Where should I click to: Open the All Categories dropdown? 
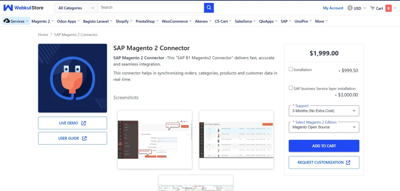click(x=76, y=8)
